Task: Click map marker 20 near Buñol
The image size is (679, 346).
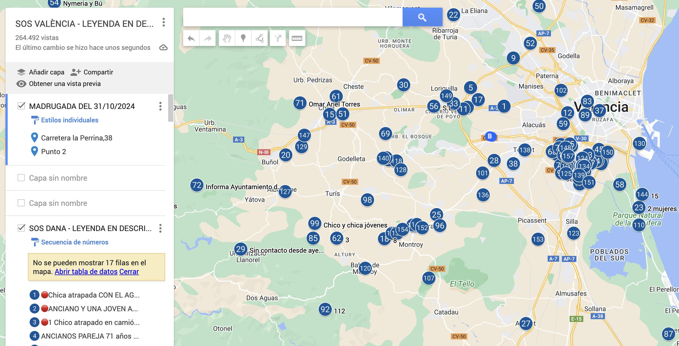Action: tap(285, 155)
